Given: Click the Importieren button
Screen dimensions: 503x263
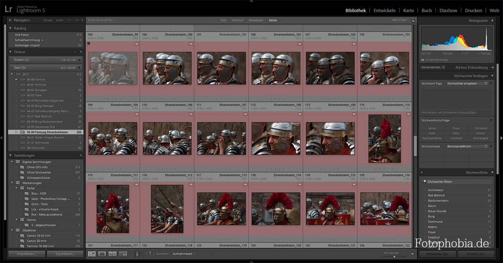Looking at the screenshot, I should click(26, 254).
